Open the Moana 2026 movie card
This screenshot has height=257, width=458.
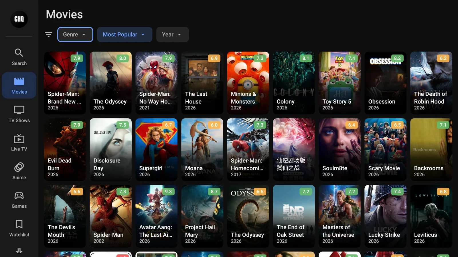coord(202,150)
